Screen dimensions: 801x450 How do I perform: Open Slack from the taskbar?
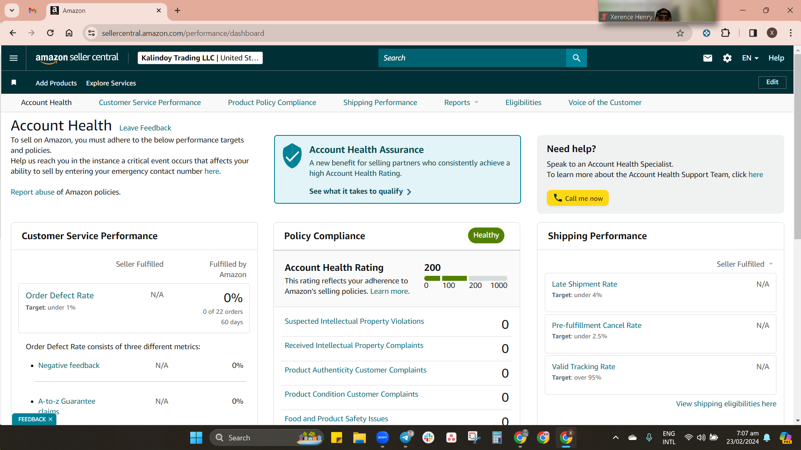click(428, 437)
